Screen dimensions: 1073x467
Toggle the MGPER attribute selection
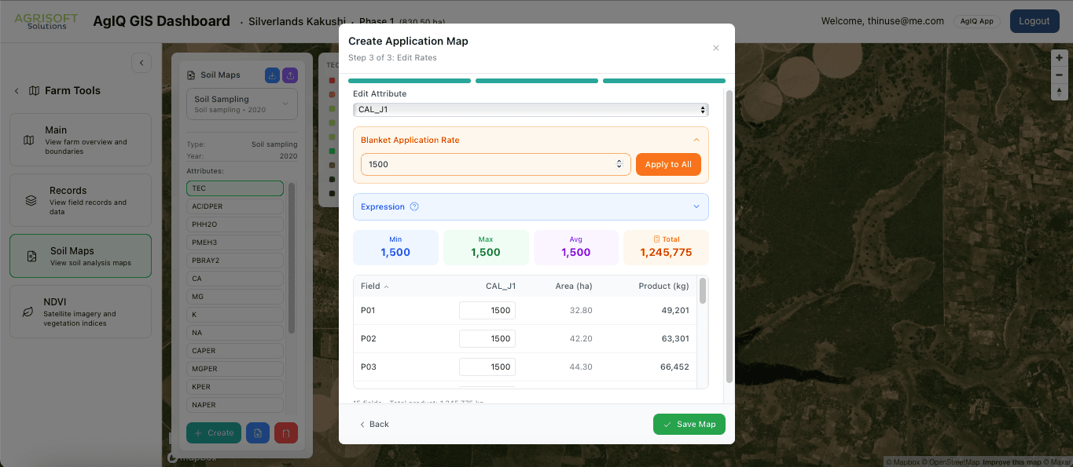point(234,368)
